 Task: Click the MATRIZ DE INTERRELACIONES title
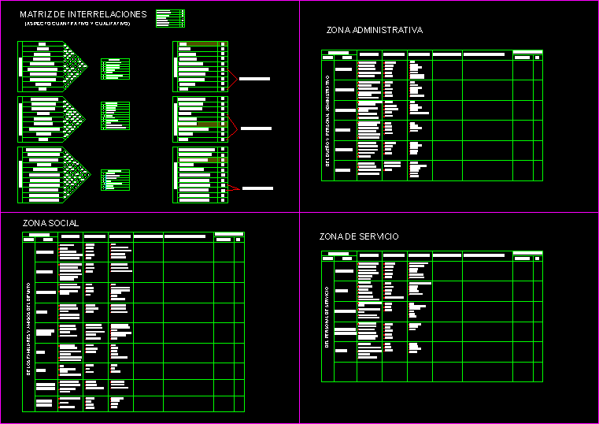pos(83,15)
